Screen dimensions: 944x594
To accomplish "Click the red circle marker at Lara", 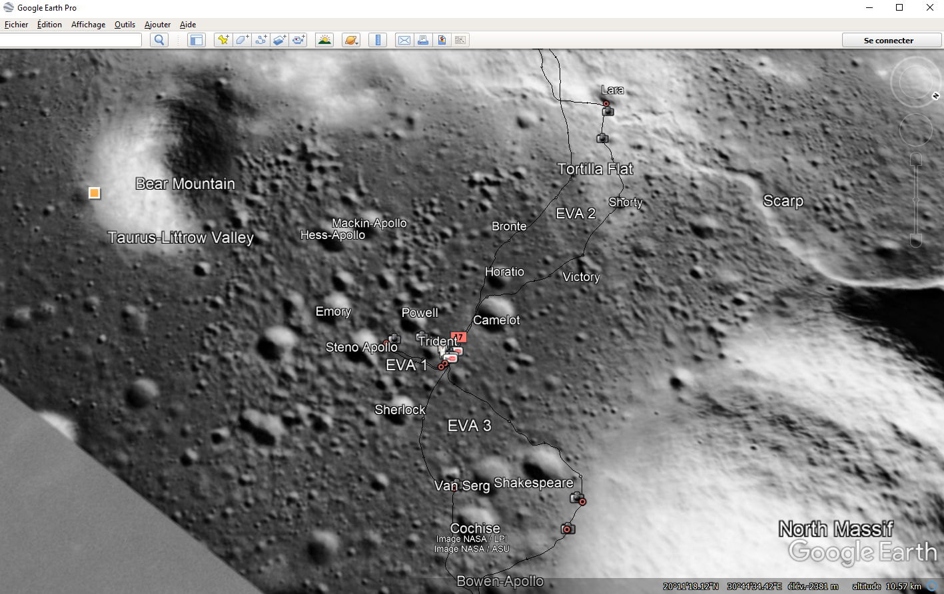I will (x=606, y=103).
